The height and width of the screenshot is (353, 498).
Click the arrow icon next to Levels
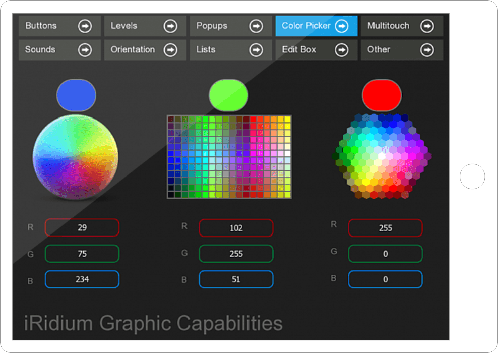(170, 26)
